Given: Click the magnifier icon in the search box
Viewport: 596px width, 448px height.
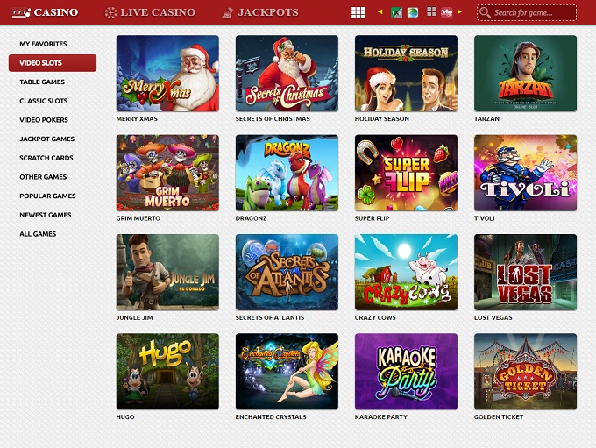Looking at the screenshot, I should pos(485,13).
